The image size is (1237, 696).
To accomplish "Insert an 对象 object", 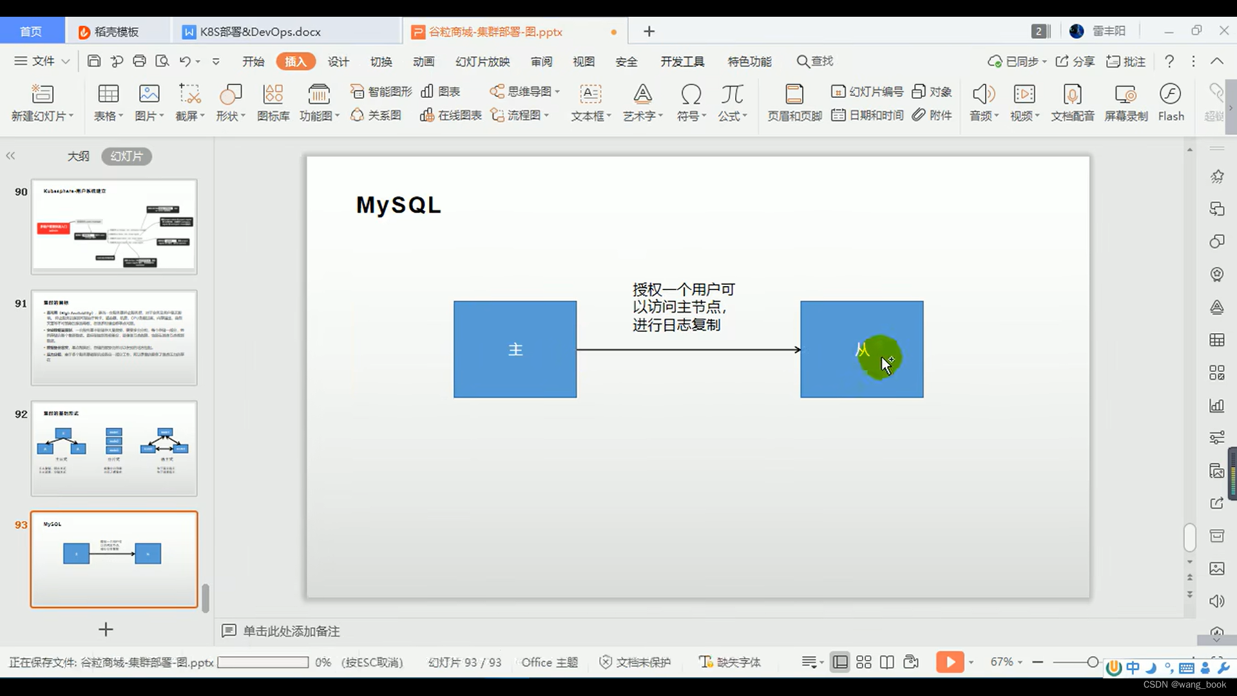I will 932,92.
